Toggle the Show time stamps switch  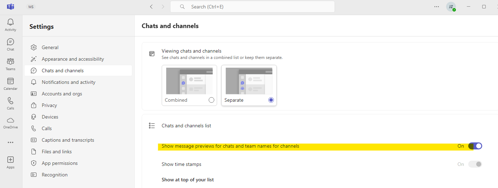point(475,164)
